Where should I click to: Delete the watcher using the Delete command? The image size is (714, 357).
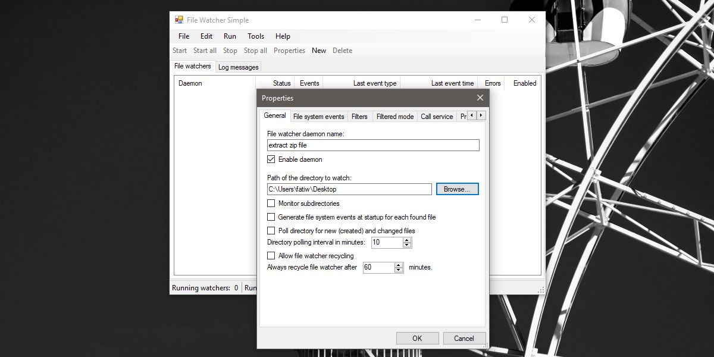point(342,51)
